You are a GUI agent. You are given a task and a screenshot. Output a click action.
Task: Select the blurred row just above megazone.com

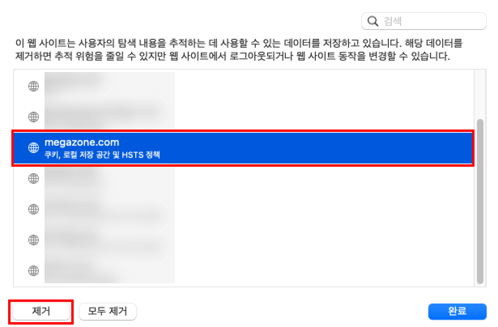tap(243, 117)
